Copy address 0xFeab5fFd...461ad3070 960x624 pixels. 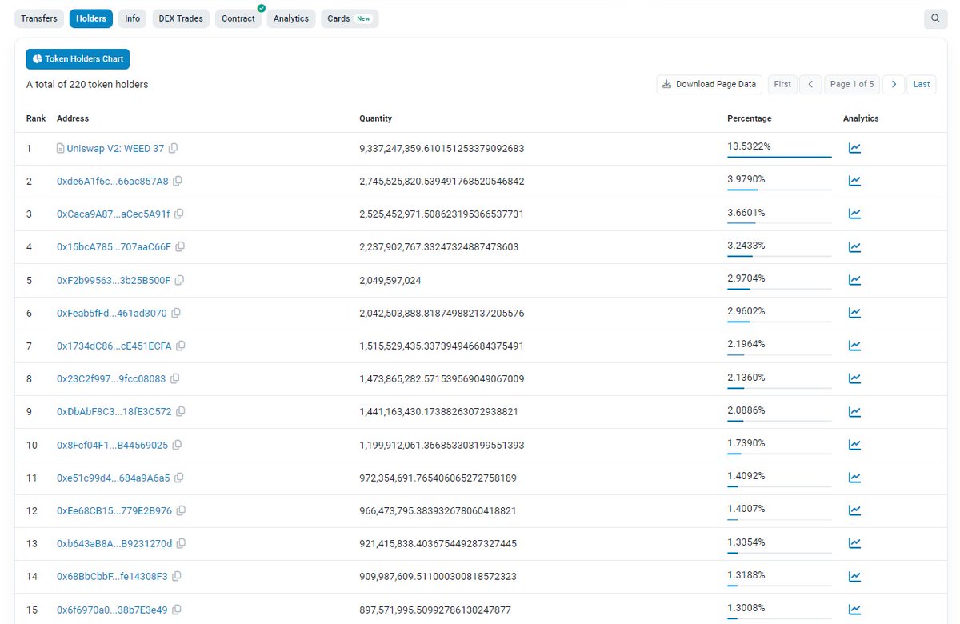pos(176,313)
